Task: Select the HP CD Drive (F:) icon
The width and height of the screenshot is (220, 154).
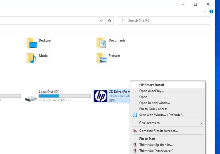Action: click(101, 96)
